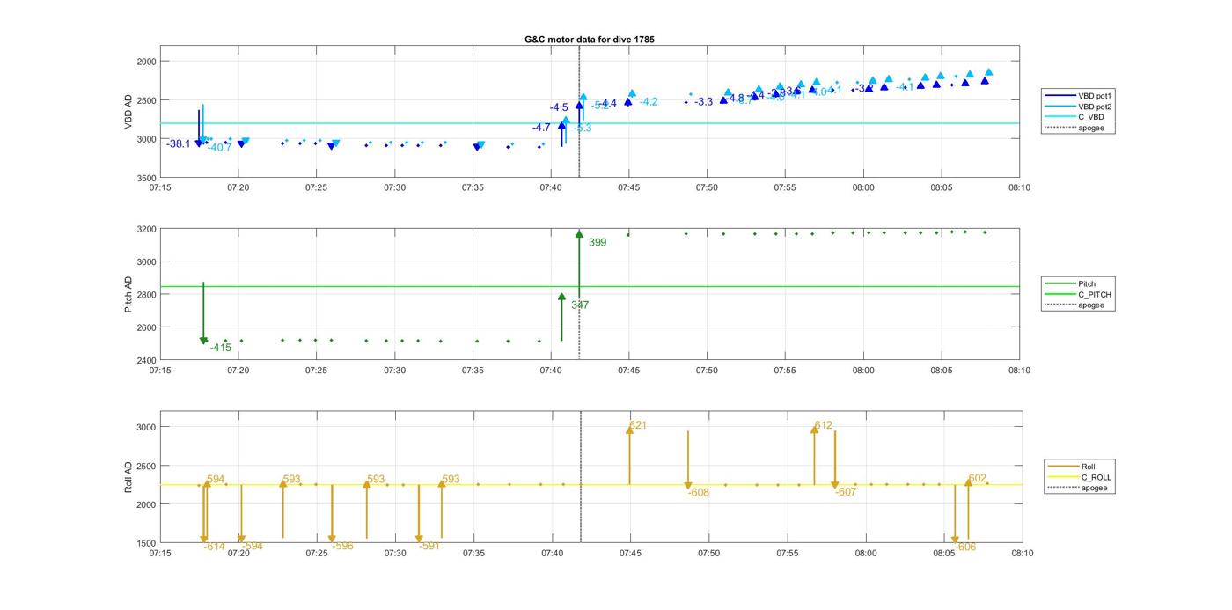Screen dimensions: 1232x610
Task: Click the "621" roll move label
Action: 638,425
